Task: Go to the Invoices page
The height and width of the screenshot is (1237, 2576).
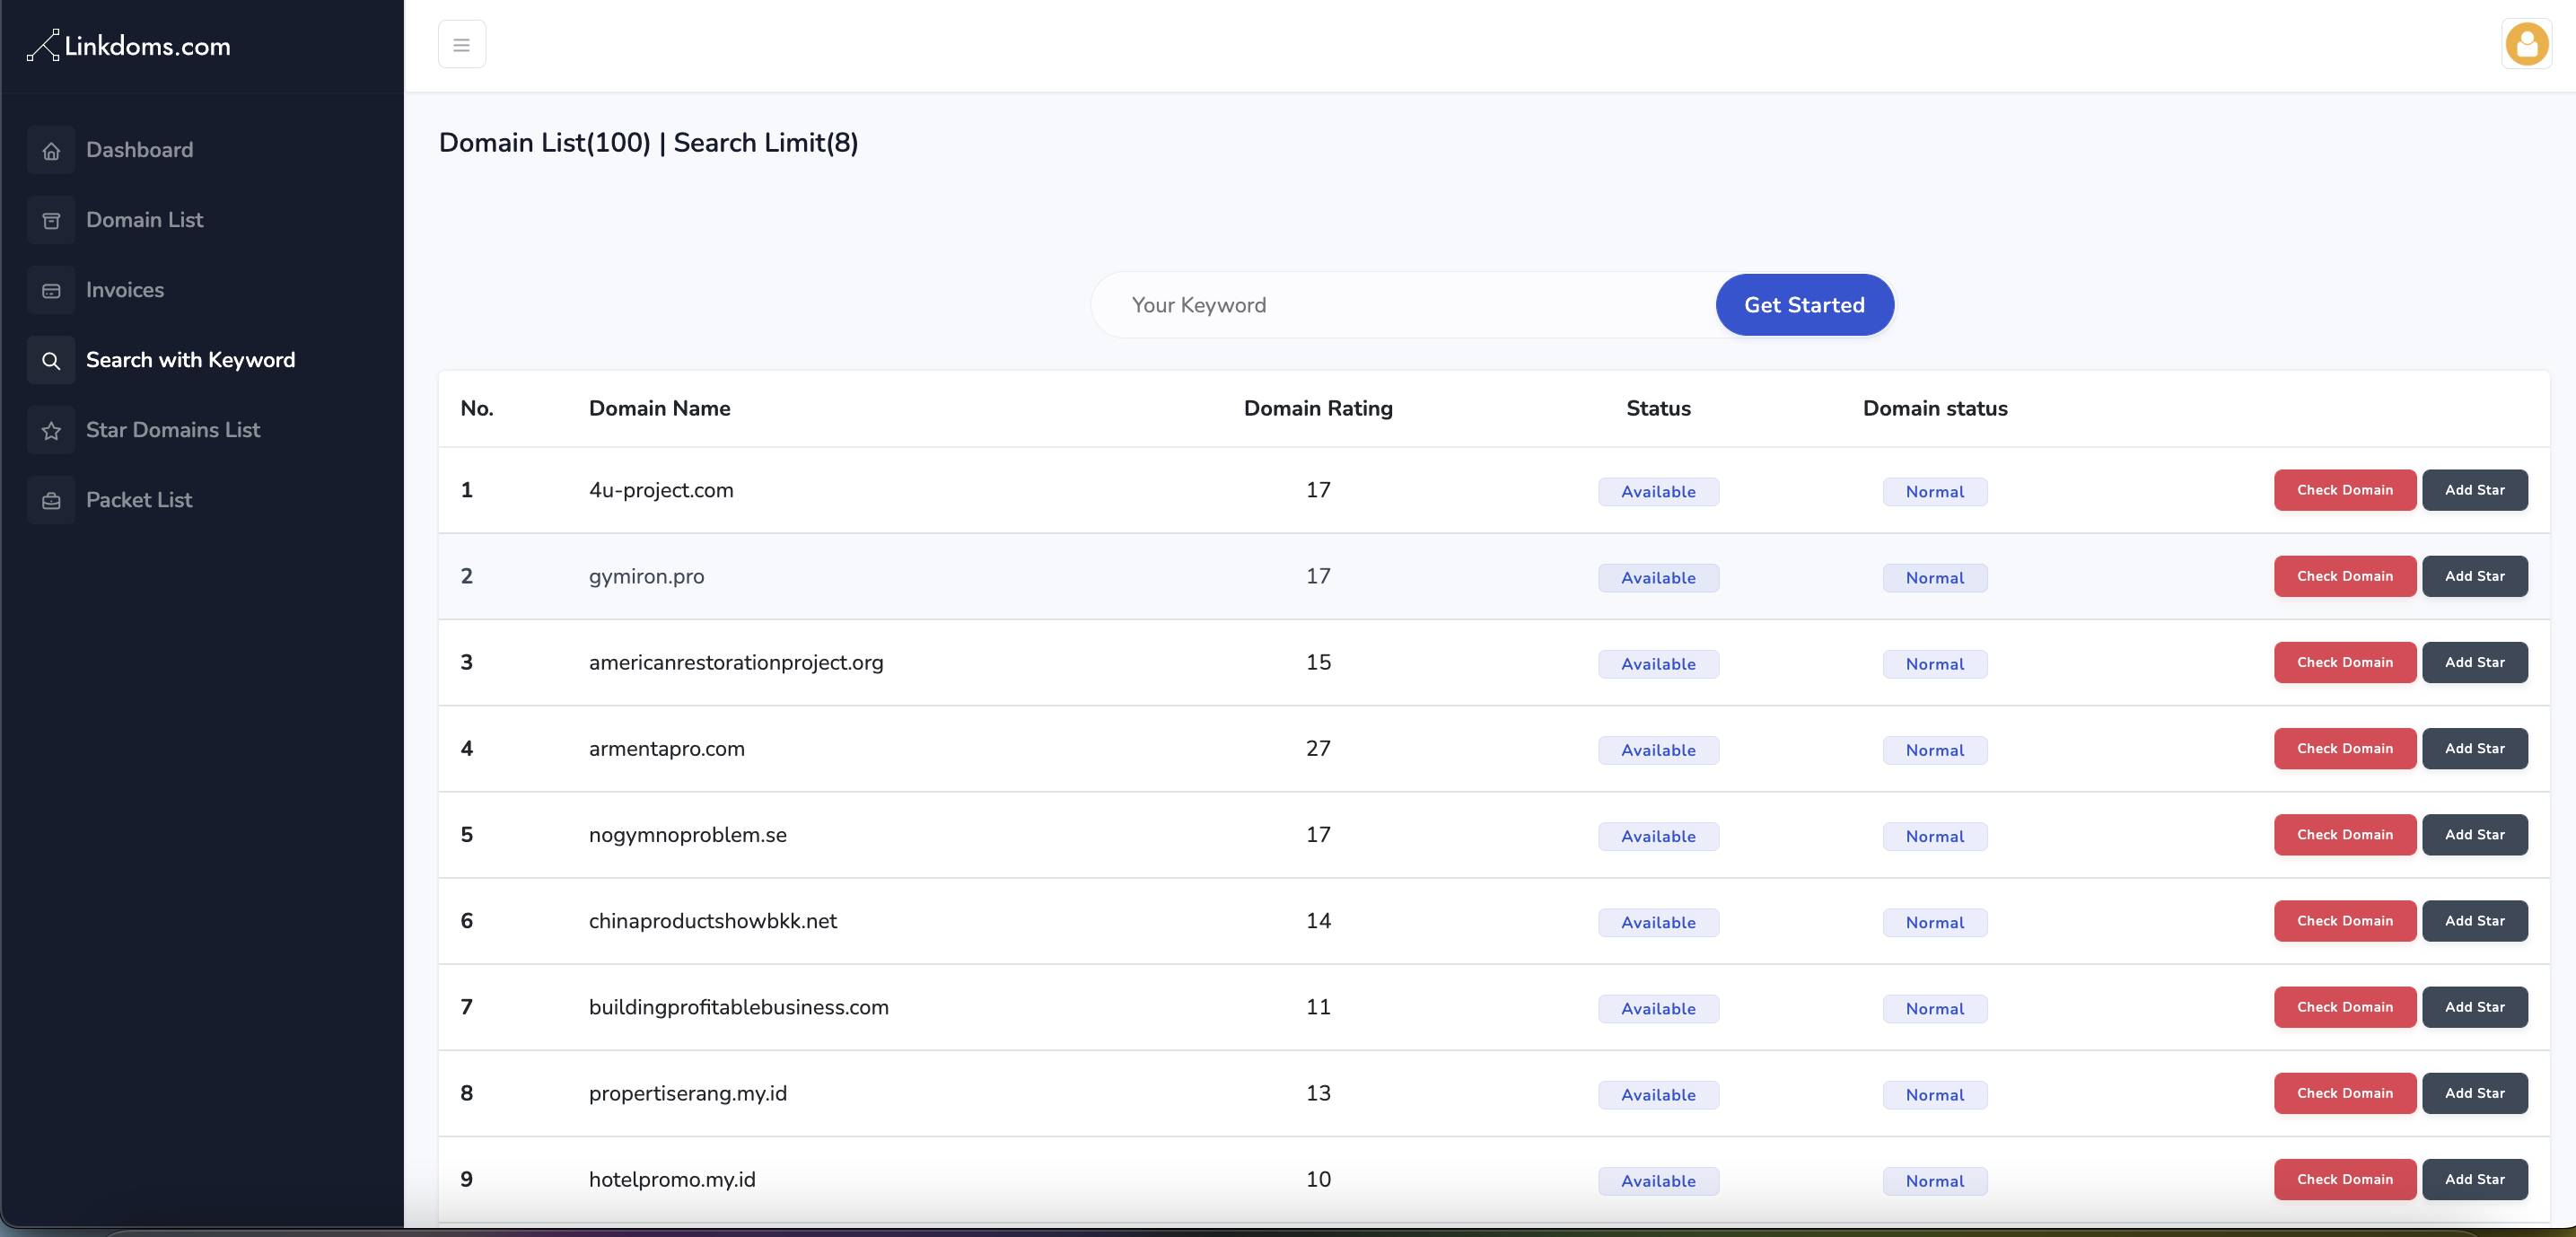Action: click(x=125, y=290)
